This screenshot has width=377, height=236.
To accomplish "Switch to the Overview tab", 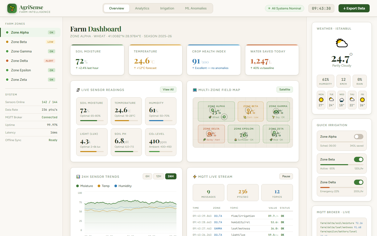I will click(117, 8).
